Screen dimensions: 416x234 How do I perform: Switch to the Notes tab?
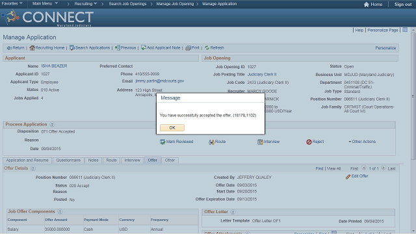(93, 161)
